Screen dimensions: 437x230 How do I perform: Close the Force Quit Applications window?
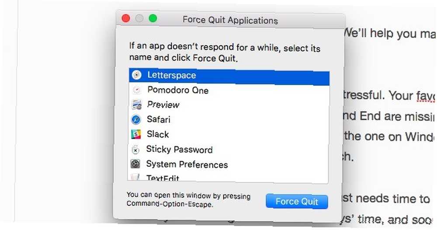(x=126, y=18)
